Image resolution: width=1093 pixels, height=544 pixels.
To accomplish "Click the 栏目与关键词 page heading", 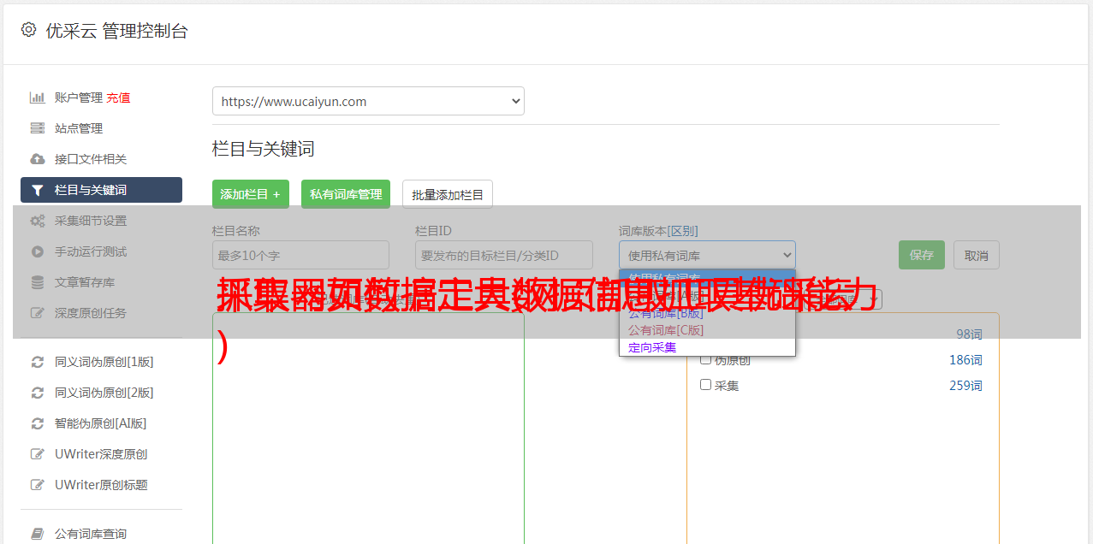I will (x=264, y=149).
